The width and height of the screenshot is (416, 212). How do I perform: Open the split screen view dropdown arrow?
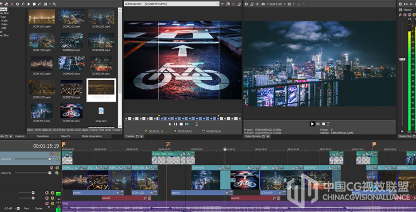267,4
